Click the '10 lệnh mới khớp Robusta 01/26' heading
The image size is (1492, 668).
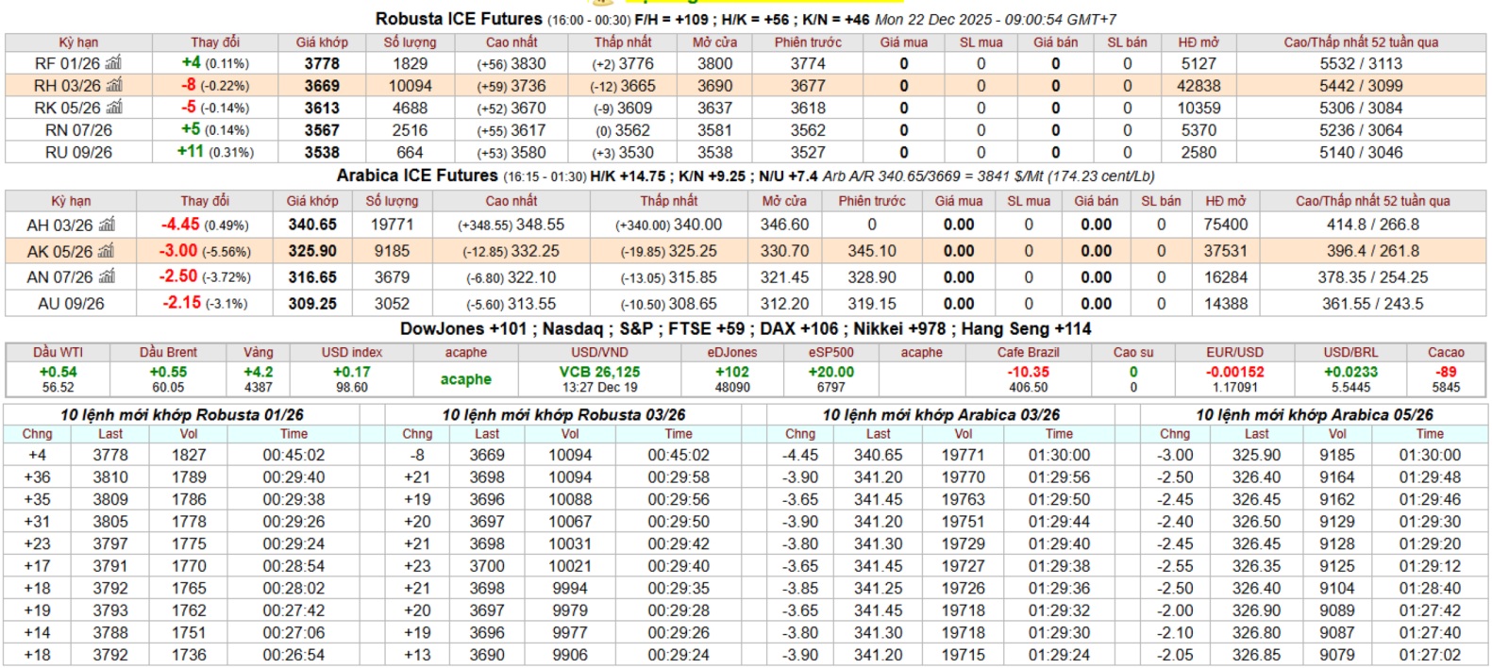182,415
